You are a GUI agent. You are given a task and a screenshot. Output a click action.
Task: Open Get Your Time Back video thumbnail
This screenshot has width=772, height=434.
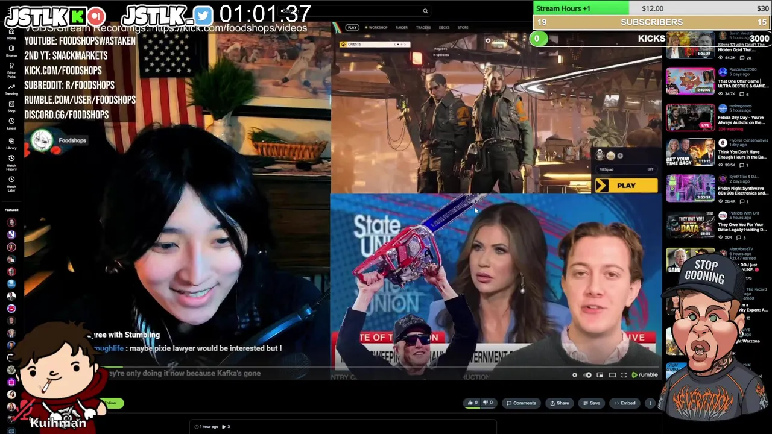point(690,154)
